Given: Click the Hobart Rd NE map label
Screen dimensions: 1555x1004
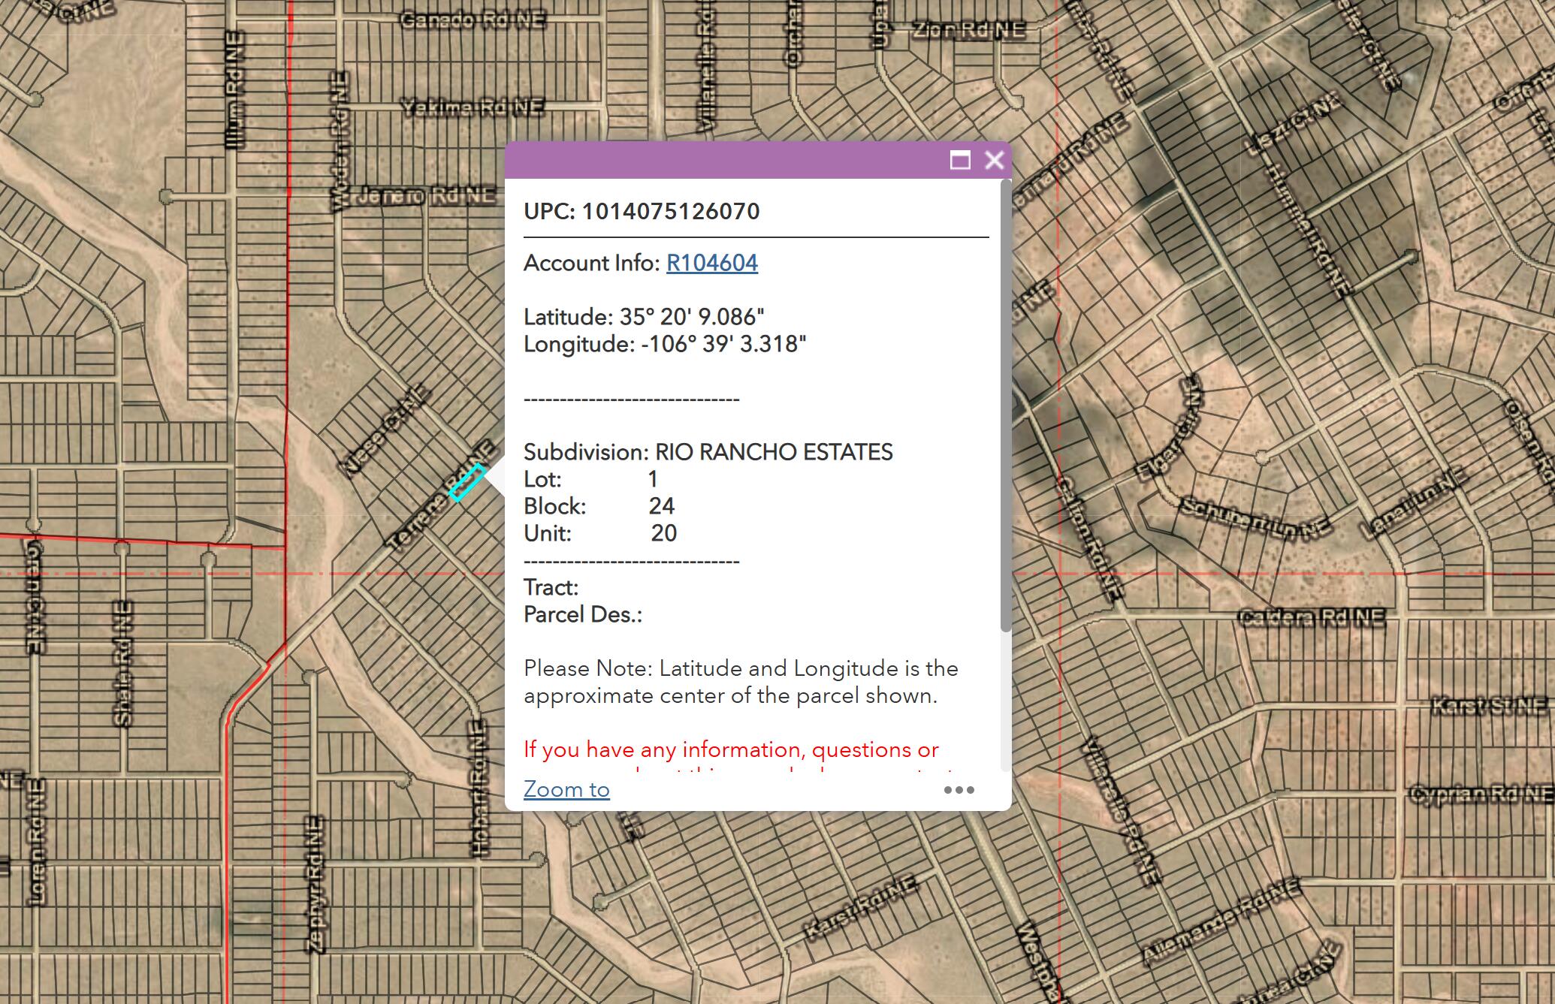Looking at the screenshot, I should pyautogui.click(x=479, y=789).
